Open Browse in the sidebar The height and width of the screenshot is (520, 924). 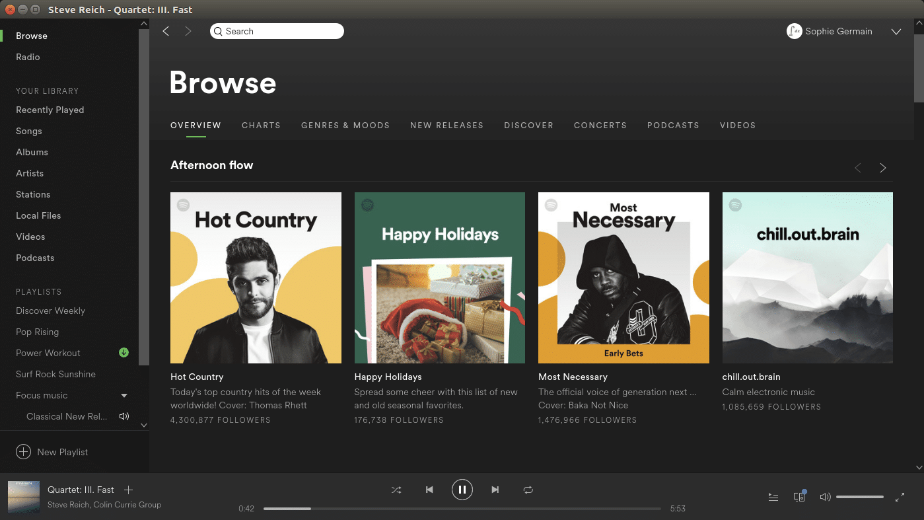pyautogui.click(x=32, y=36)
